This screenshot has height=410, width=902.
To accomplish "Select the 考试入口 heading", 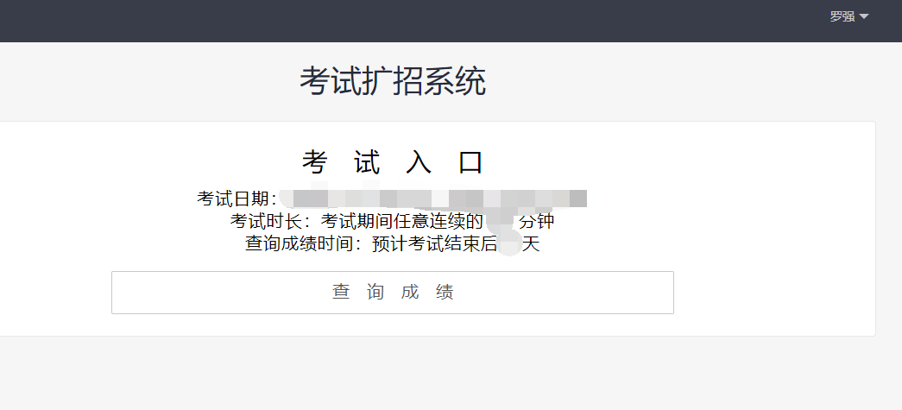I will (x=393, y=162).
